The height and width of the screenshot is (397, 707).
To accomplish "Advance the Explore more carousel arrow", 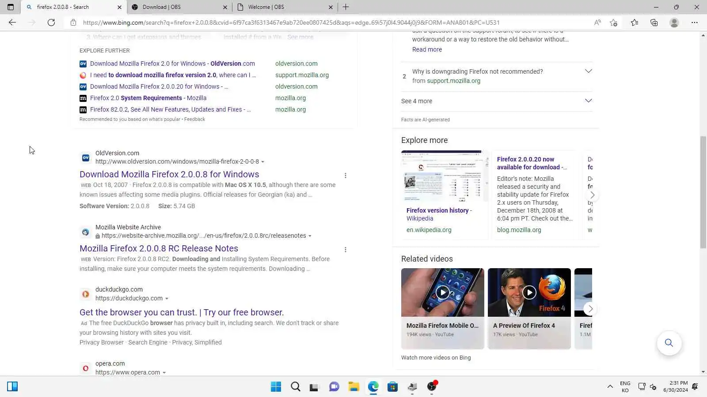I will pos(592,195).
